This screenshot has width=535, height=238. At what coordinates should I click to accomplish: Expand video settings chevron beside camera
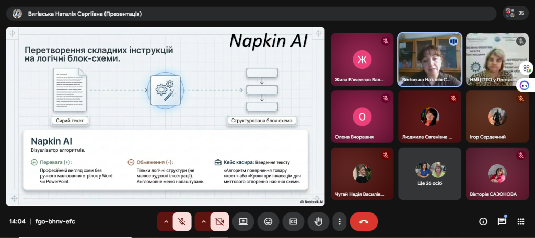point(204,221)
